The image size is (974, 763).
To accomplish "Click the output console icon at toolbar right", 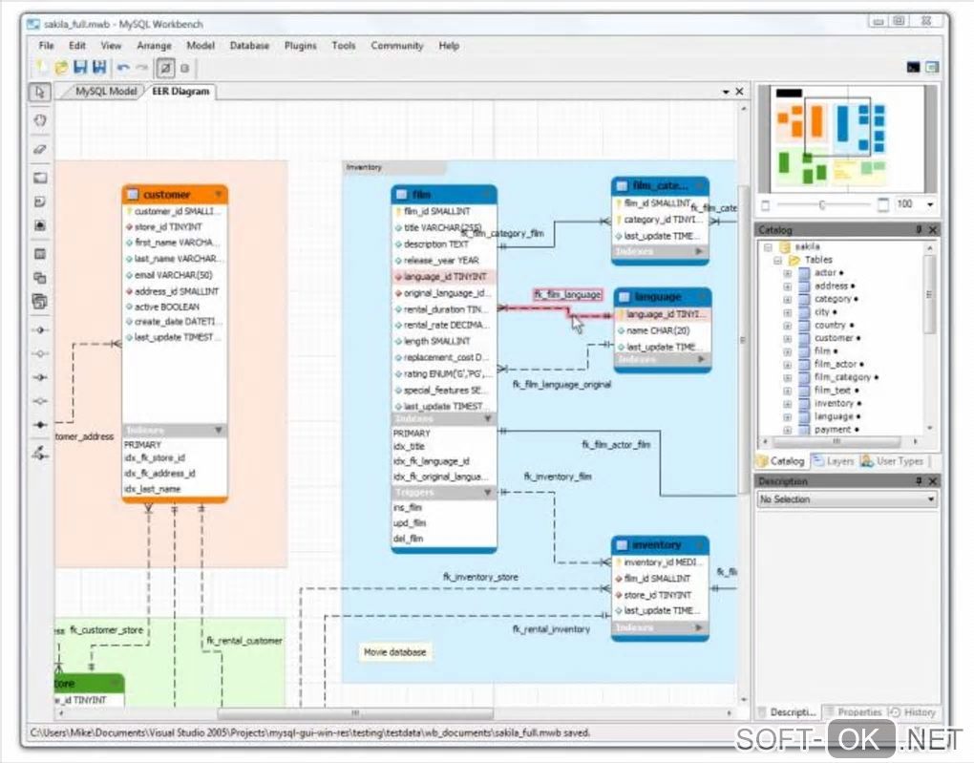I will coord(913,67).
